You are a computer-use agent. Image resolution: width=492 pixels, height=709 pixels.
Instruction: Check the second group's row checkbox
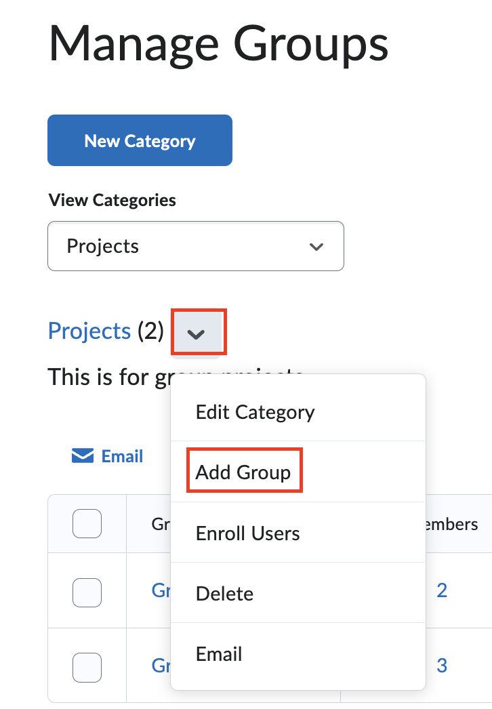tap(87, 666)
